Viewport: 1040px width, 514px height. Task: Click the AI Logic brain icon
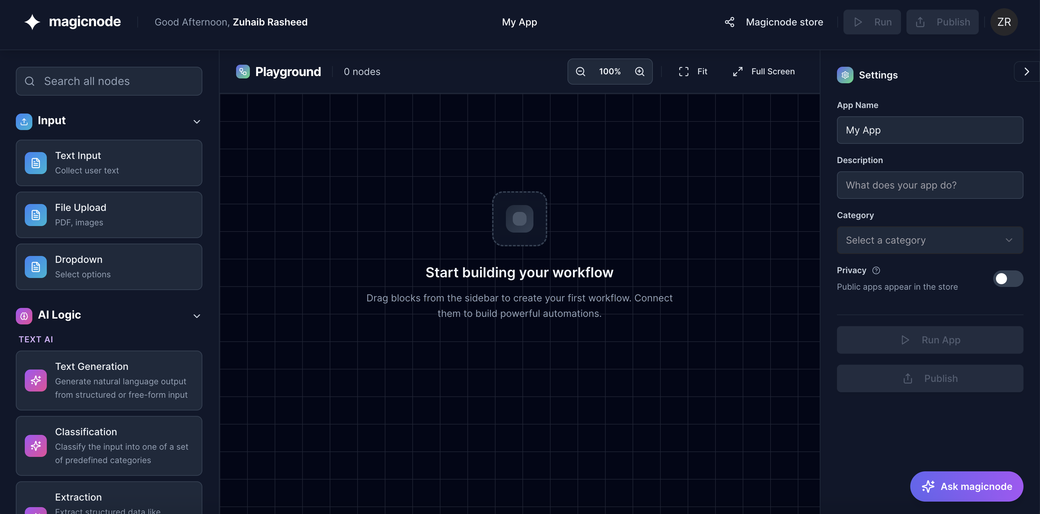(24, 316)
